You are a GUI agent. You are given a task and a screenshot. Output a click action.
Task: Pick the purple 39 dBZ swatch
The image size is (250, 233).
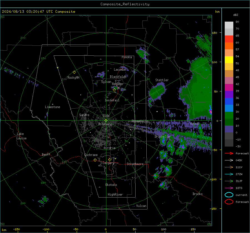[x=229, y=94]
